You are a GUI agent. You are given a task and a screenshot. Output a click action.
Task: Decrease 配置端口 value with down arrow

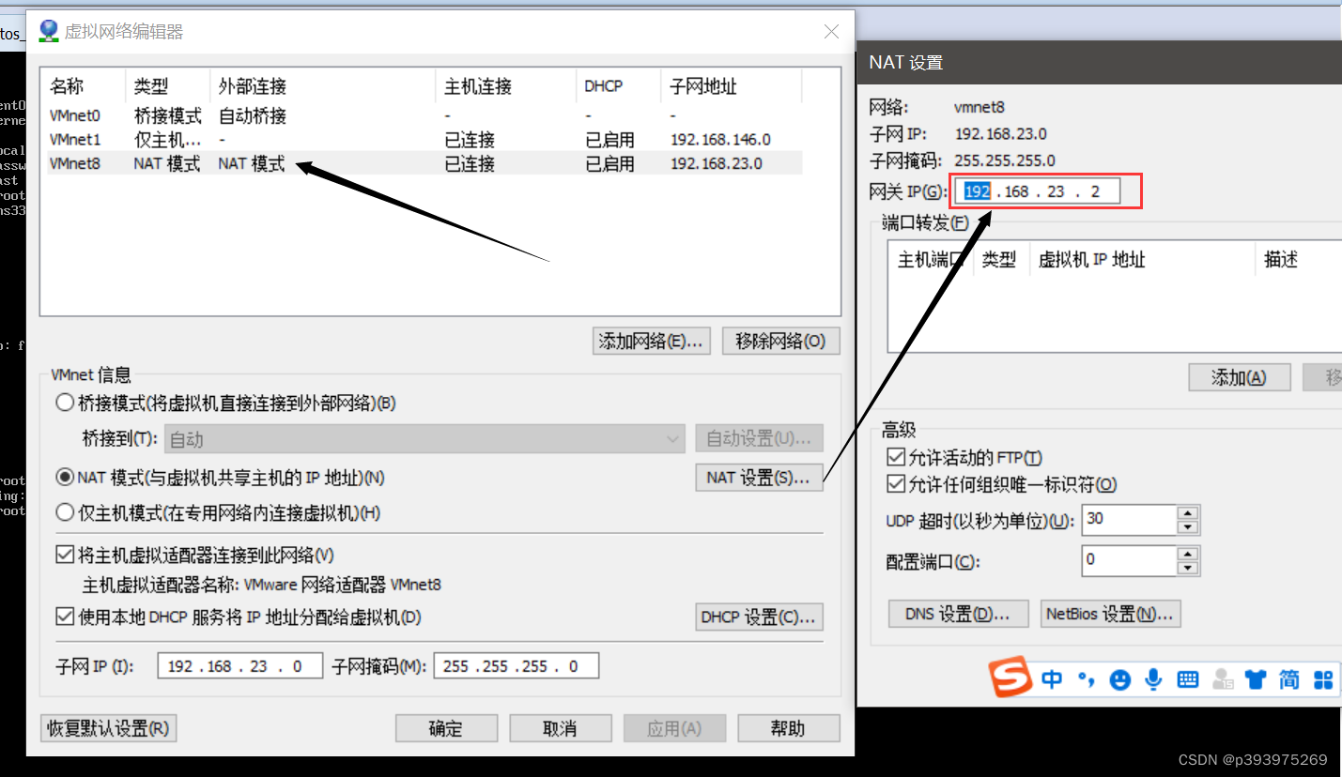1188,568
